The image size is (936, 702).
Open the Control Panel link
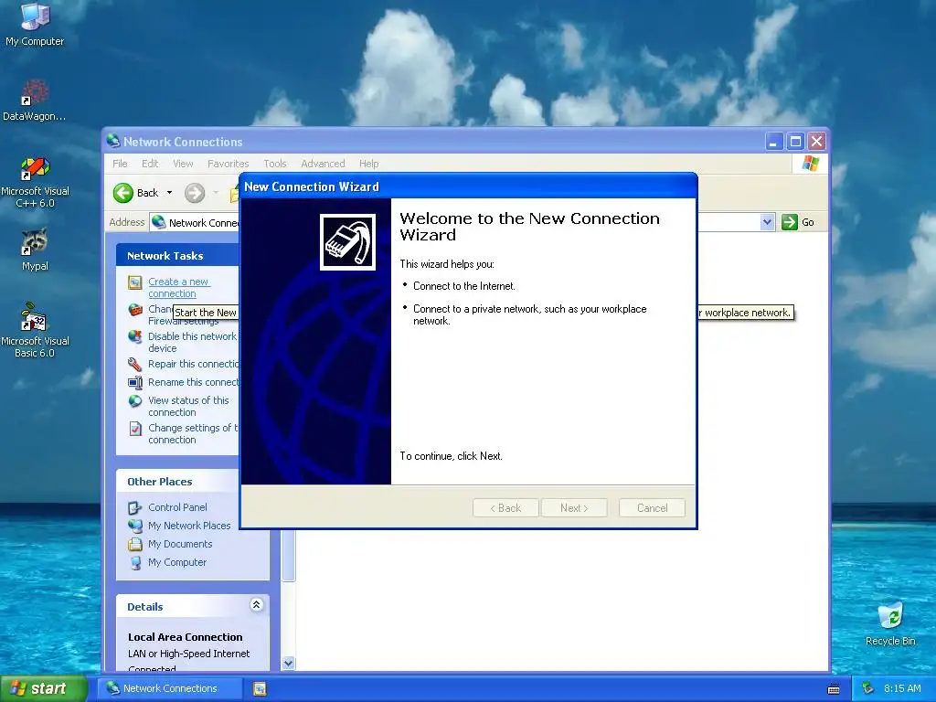point(178,507)
